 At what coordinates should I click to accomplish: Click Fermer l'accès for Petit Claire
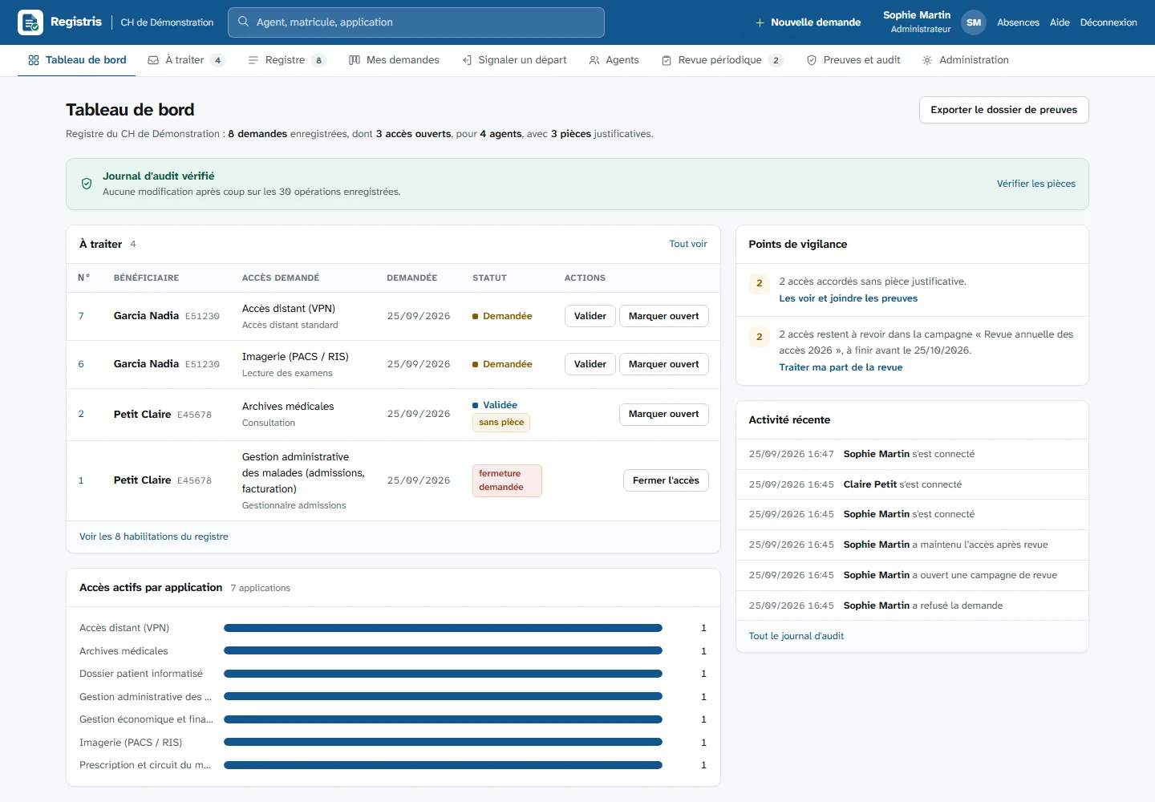[666, 480]
